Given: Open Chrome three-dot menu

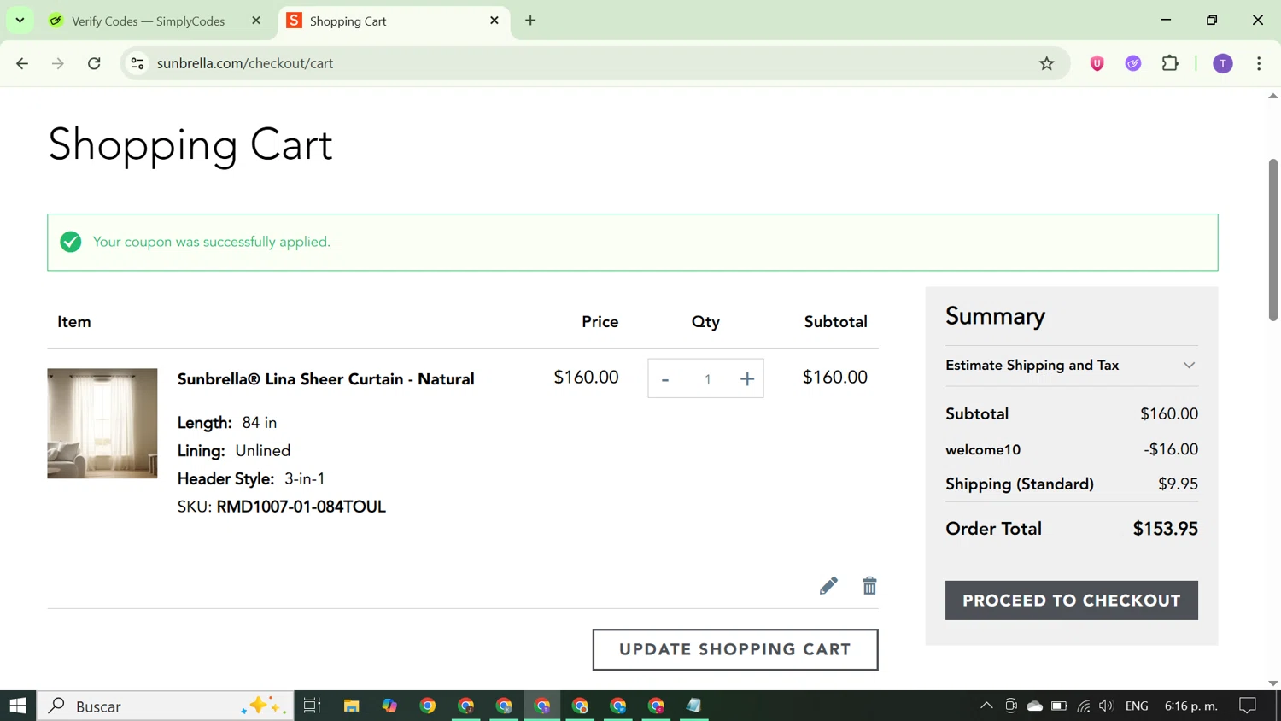Looking at the screenshot, I should pos(1259,63).
